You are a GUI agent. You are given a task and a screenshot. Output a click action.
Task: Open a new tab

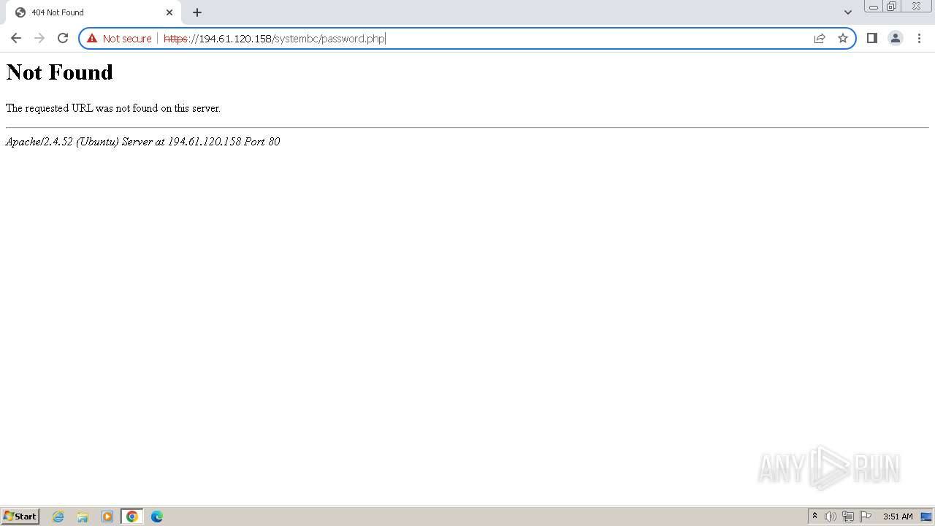coord(196,12)
